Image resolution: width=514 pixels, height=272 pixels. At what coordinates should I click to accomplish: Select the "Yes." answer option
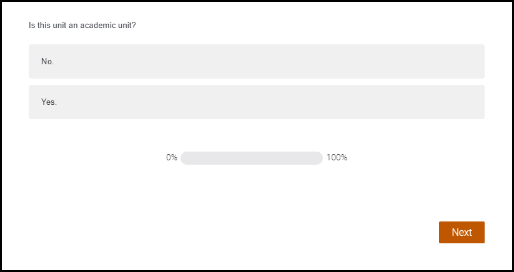[256, 102]
